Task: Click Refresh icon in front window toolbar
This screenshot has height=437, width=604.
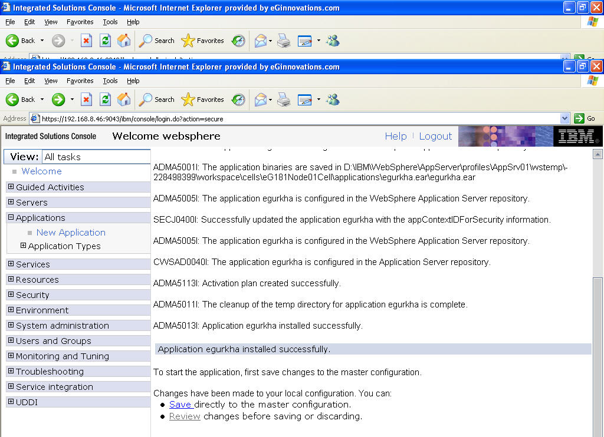Action: pos(105,100)
